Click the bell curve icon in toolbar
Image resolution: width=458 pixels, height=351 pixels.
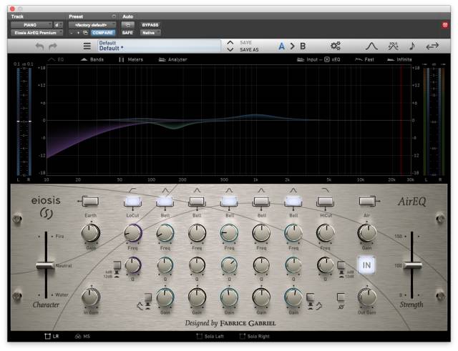point(371,46)
